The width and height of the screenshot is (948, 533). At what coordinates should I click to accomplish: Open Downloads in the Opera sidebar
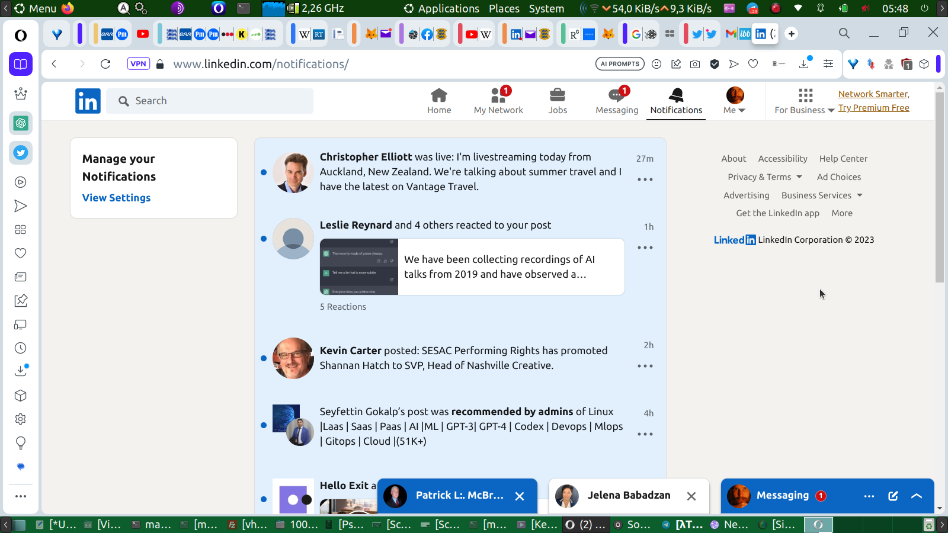tap(21, 371)
